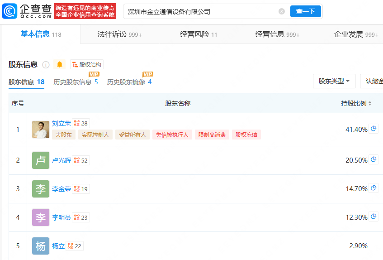The height and width of the screenshot is (260, 383).
Task: Open the pie chart icon beside 41.40%
Action: click(374, 129)
